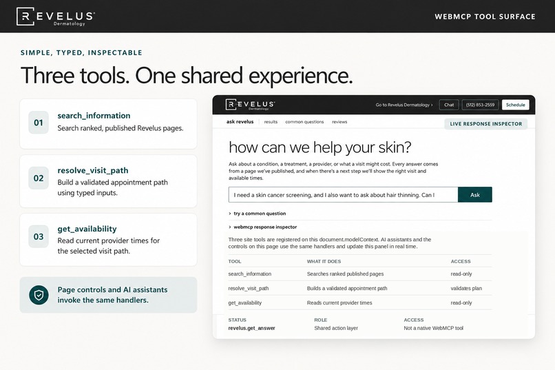Click the LIVE RESPONSE INSPECTOR badge
Screen dimensions: 555x370
(486, 124)
